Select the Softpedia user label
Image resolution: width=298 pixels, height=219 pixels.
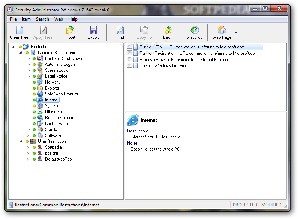point(53,147)
